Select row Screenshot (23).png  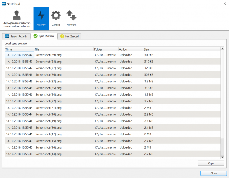pyautogui.click(x=113, y=81)
